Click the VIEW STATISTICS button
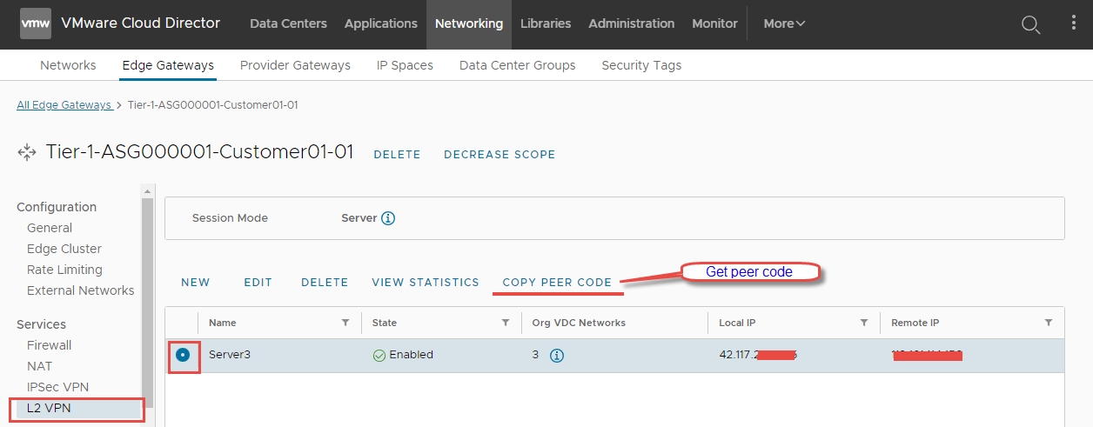Screen dimensions: 1093x427 pyautogui.click(x=426, y=283)
